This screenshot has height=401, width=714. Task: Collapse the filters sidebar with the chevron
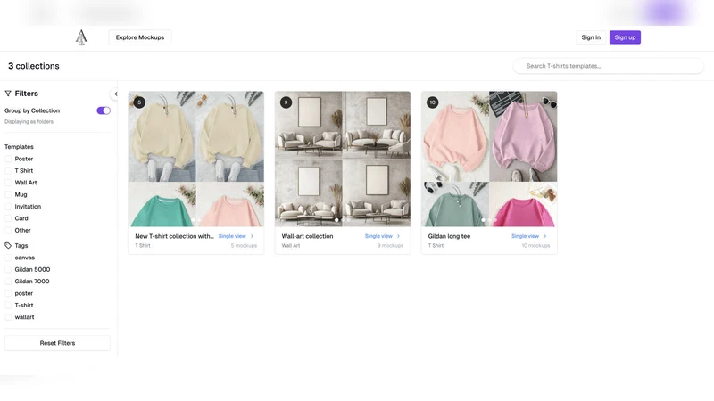pyautogui.click(x=116, y=94)
